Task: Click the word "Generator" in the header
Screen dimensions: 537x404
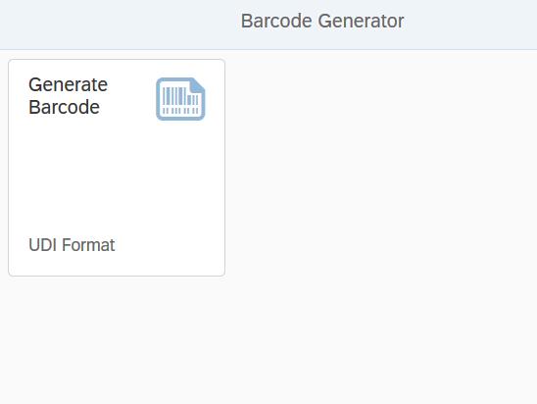Action: pos(361,21)
